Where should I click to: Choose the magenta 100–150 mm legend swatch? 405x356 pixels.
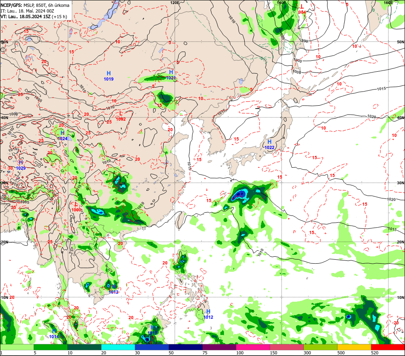(253, 347)
